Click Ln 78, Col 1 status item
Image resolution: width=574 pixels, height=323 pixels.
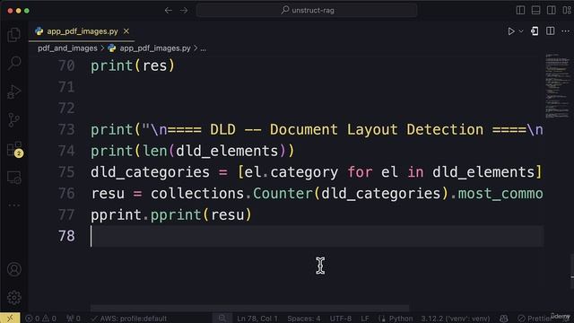click(257, 319)
